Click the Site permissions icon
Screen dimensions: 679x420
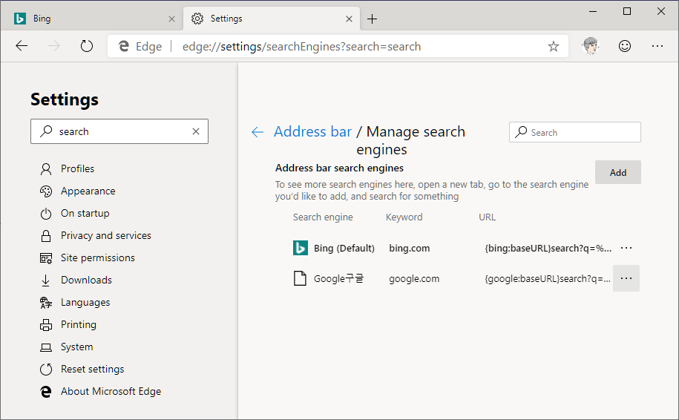coord(46,258)
